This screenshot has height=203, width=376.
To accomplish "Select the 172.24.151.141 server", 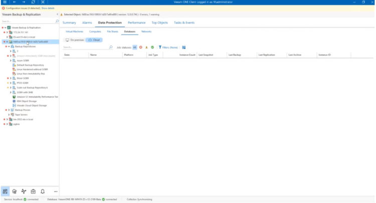I will (21, 33).
